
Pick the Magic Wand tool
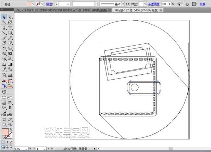(4, 22)
